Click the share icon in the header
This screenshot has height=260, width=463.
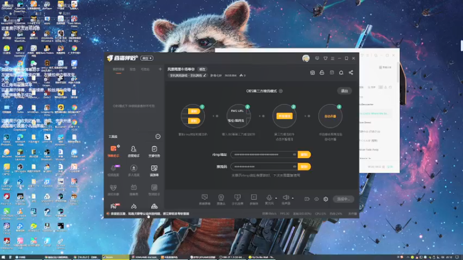[351, 73]
